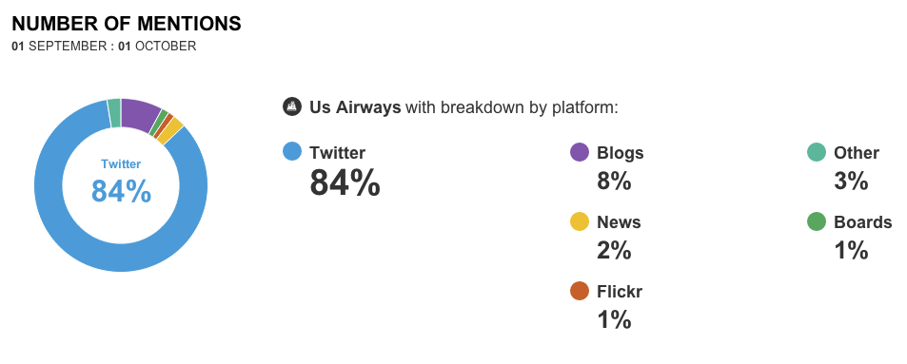Click the orange Flickr legend dot
Image resolution: width=907 pixels, height=364 pixels.
(x=579, y=291)
